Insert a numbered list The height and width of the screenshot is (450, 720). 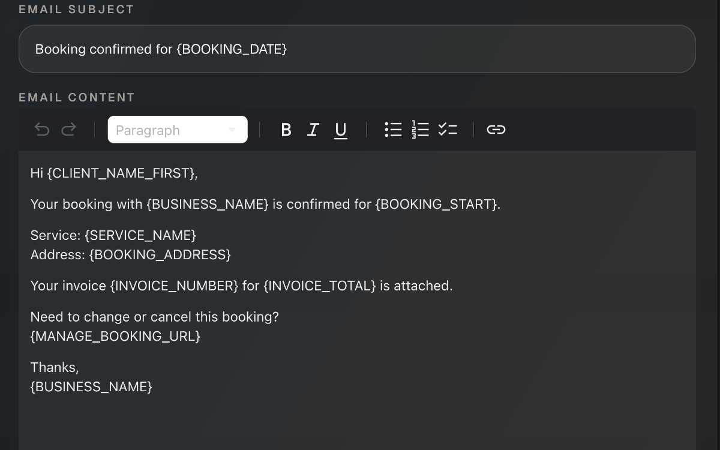[x=420, y=130]
